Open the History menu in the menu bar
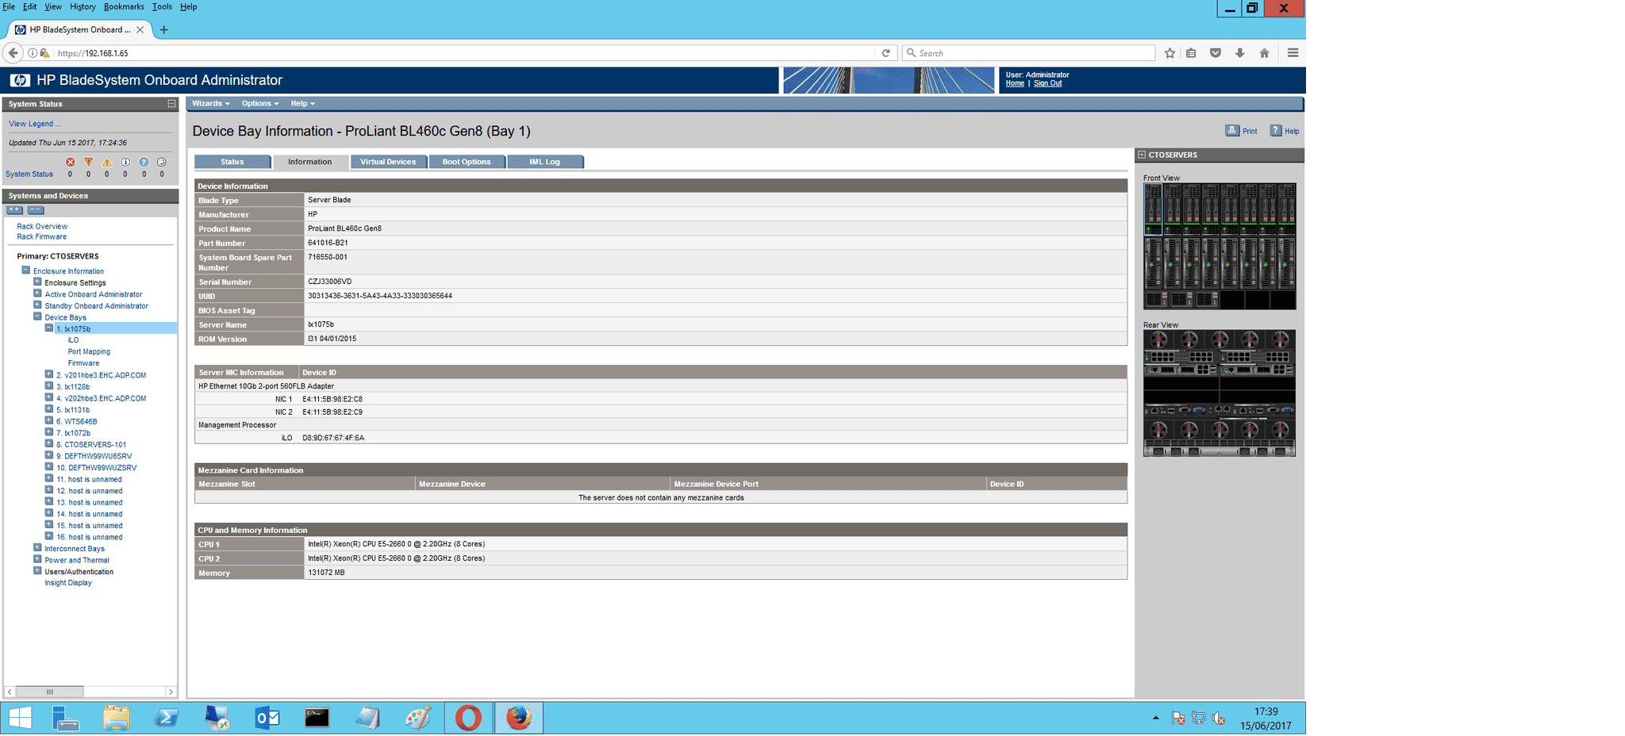Screen dimensions: 1625x736 [x=83, y=7]
